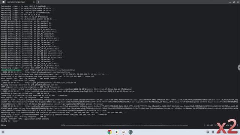Minimize the terminal window
The image size is (240, 135).
pos(230,2)
